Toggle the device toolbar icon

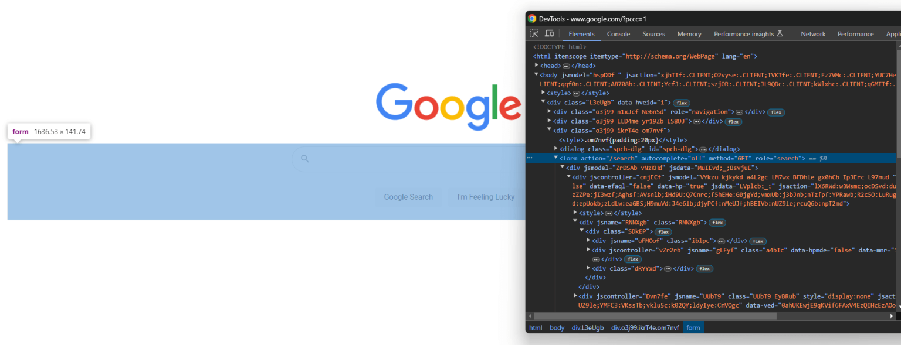coord(549,34)
